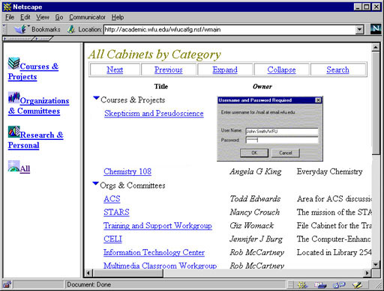The width and height of the screenshot is (384, 291).
Task: Click the Previous link
Action: pos(169,70)
